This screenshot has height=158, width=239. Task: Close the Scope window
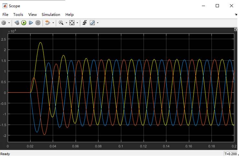coord(231,6)
